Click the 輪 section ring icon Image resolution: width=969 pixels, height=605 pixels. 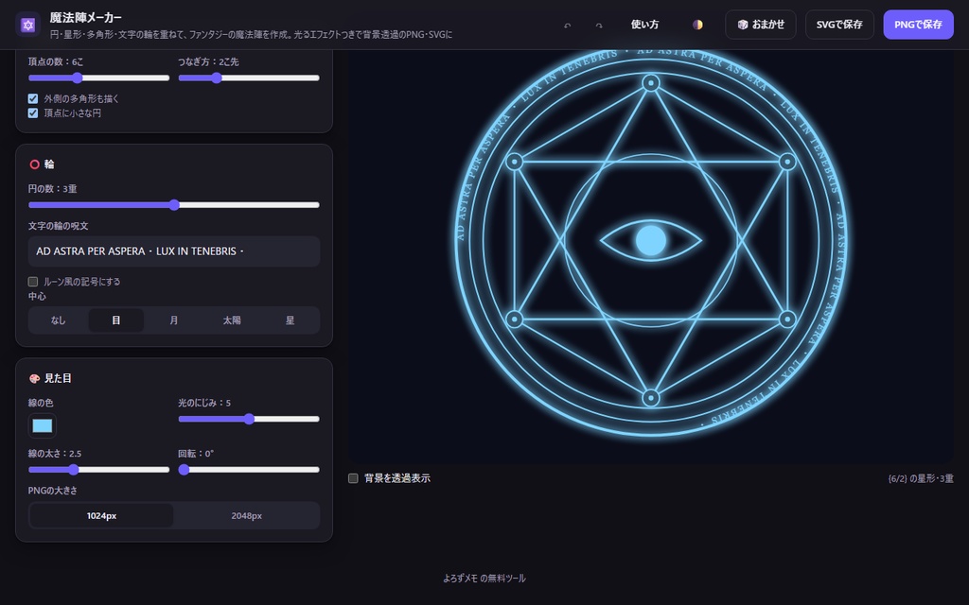pos(35,164)
